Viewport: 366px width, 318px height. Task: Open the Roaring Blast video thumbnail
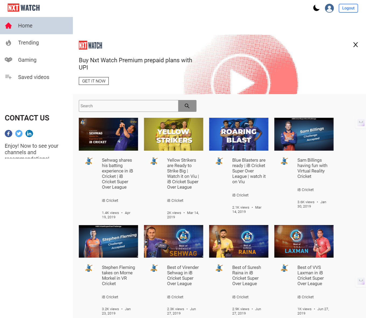pos(239,134)
